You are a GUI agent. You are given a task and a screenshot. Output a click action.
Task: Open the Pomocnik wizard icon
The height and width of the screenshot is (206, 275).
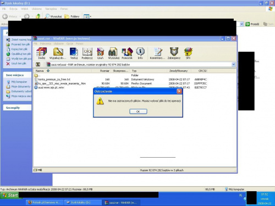[x=127, y=53]
